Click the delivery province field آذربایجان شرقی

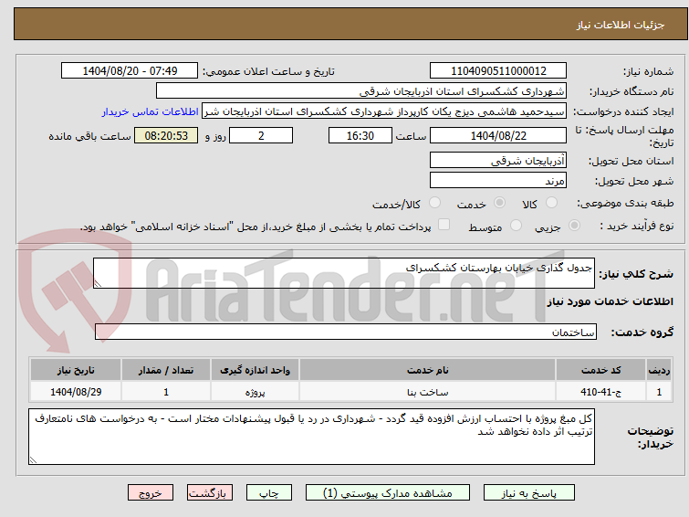(x=498, y=160)
